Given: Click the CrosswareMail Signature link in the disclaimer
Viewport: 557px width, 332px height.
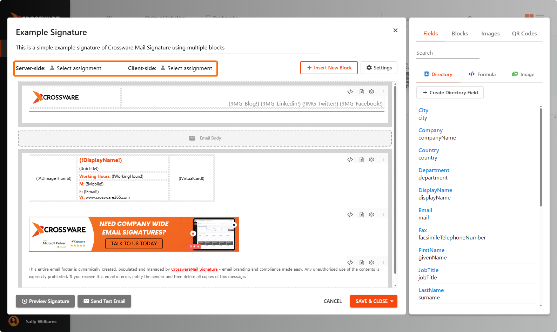Looking at the screenshot, I should [x=194, y=269].
